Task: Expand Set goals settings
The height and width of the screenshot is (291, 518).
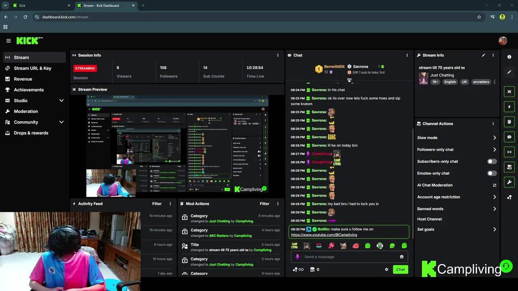Action: point(456,230)
